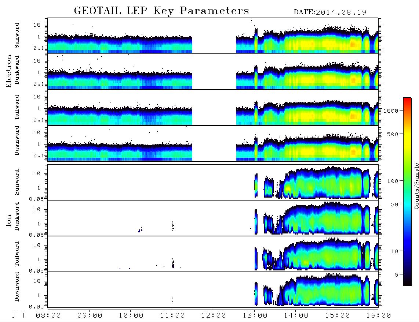This screenshot has height=322, width=419.
Task: Click the 12:00 time tick label
Action: coord(214,315)
